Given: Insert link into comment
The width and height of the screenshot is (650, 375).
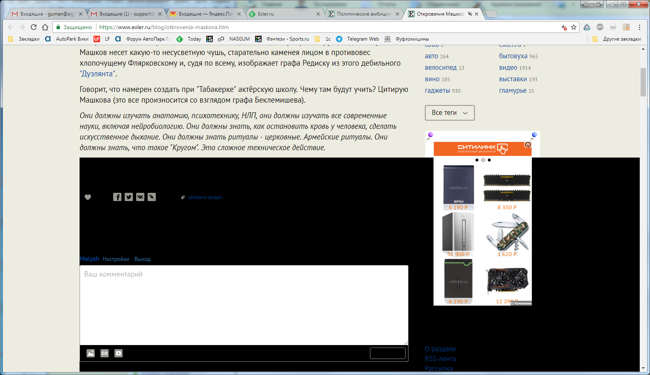Looking at the screenshot, I should (105, 353).
